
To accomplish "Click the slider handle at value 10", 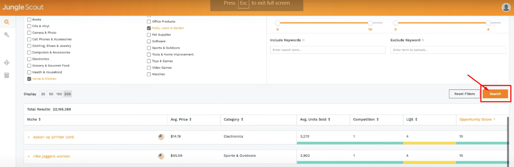I will pos(370,23).
